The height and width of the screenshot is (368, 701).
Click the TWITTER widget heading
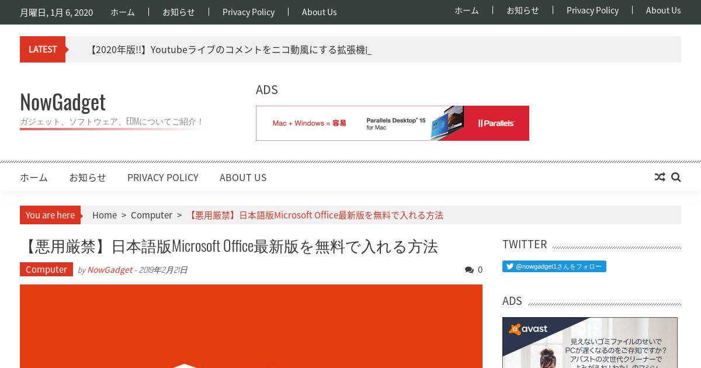coord(525,244)
